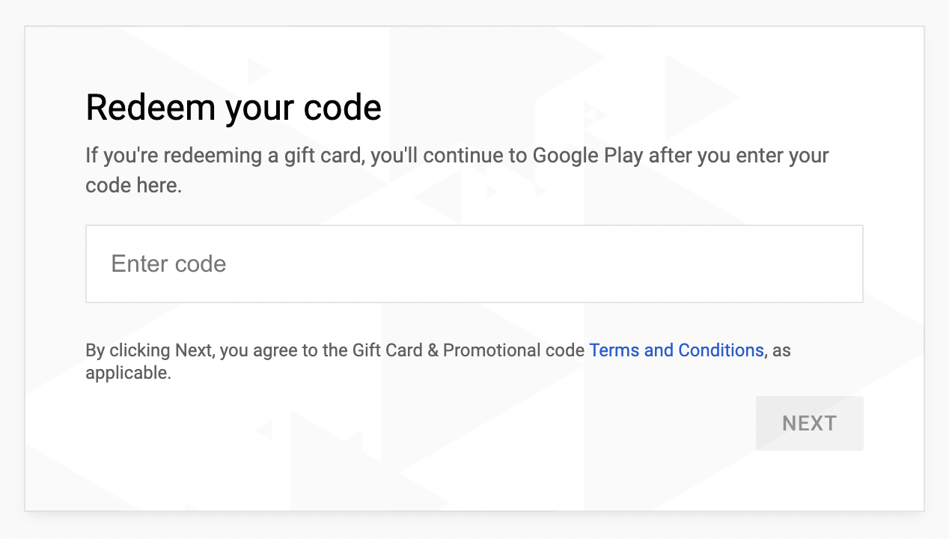
Task: Focus the code box at its right end
Action: (x=838, y=264)
